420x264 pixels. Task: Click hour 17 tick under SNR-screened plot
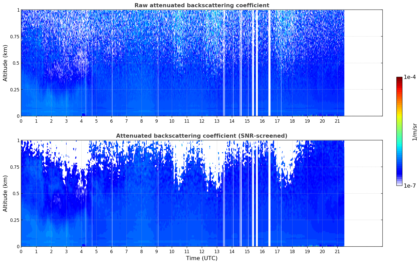277,251
